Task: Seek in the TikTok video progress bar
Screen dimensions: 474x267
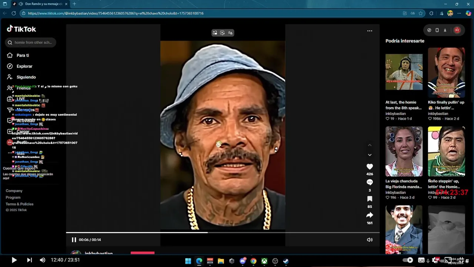Action: coord(223,233)
